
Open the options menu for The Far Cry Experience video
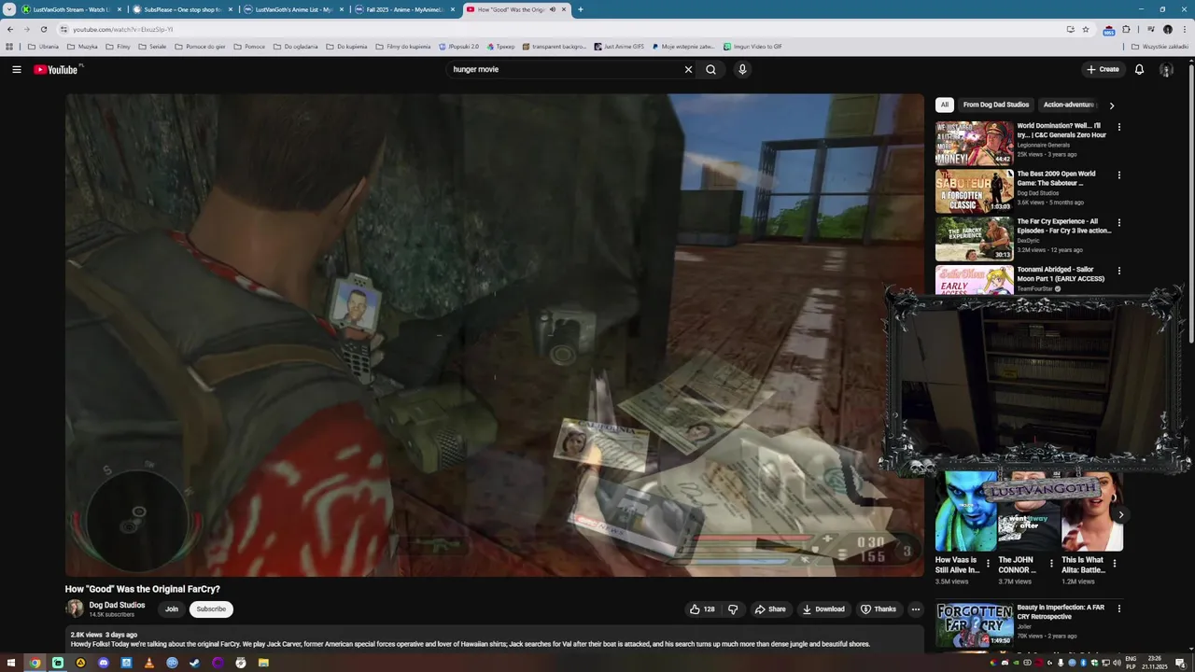pos(1119,223)
